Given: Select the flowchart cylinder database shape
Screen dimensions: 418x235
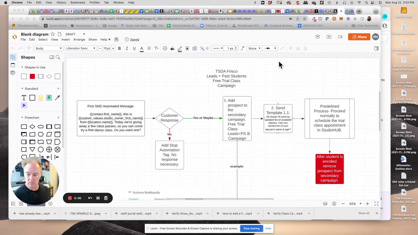Looking at the screenshot, I should pos(57,134).
